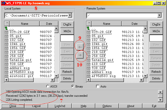Click remote MkDir button
The height and width of the screenshot is (110, 167).
pos(156,31)
